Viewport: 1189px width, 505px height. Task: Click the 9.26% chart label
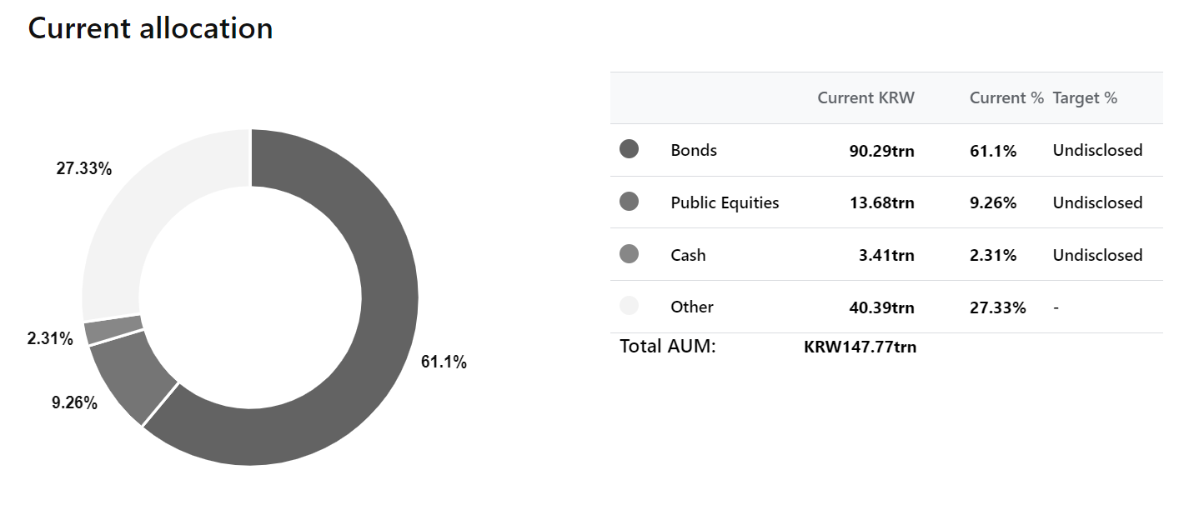point(74,403)
